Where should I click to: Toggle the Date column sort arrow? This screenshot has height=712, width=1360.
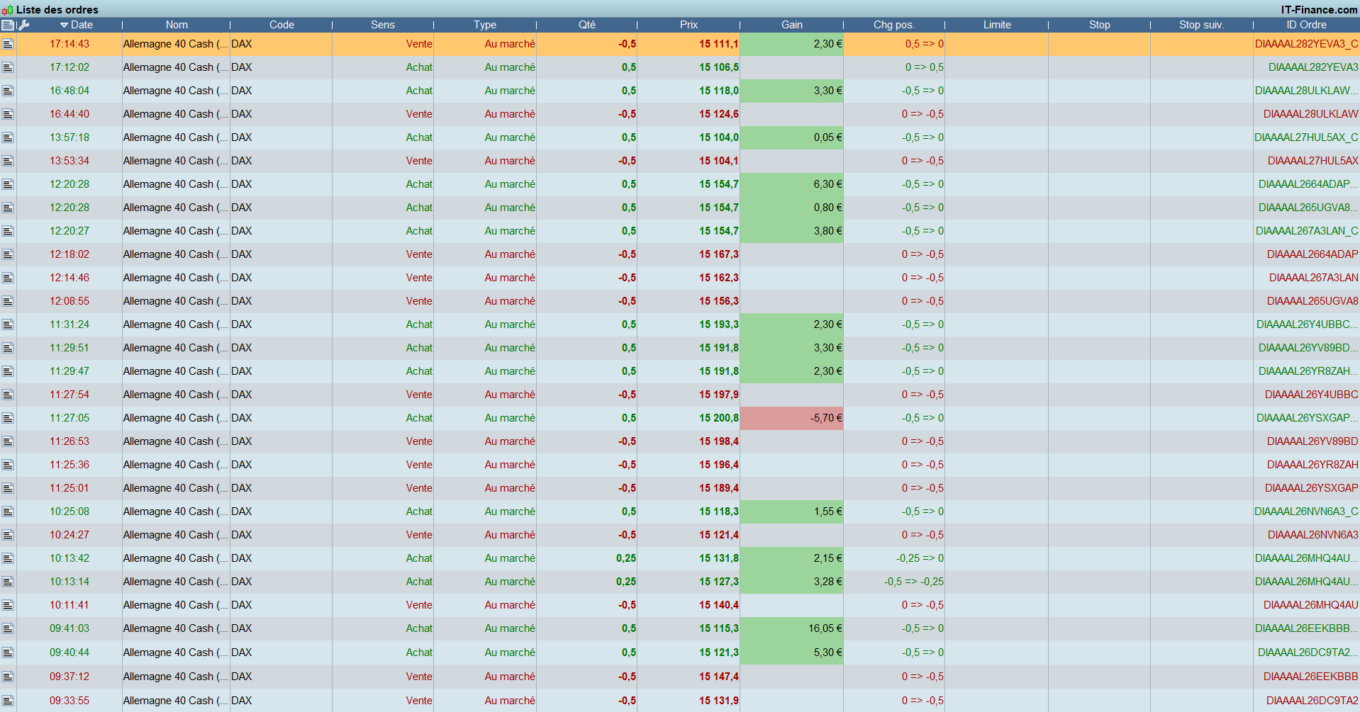[x=64, y=25]
